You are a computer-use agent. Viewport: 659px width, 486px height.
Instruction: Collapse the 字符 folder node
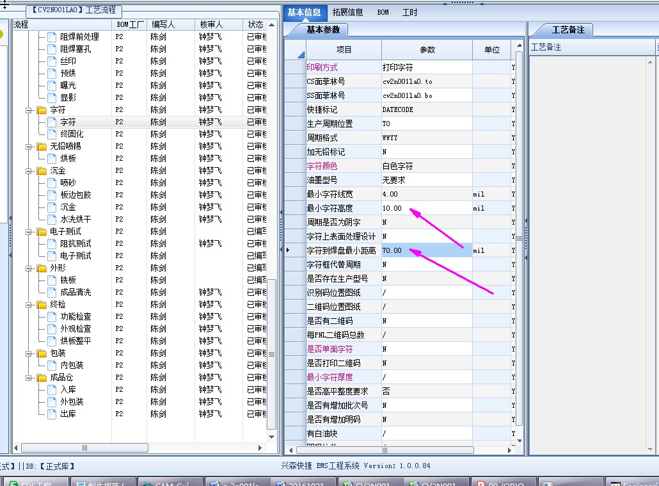click(x=29, y=110)
